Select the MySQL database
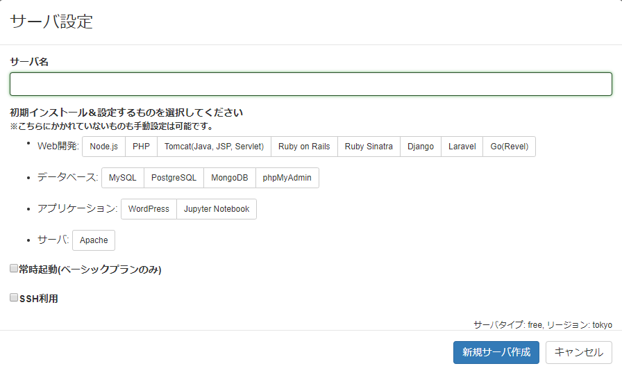 tap(123, 178)
